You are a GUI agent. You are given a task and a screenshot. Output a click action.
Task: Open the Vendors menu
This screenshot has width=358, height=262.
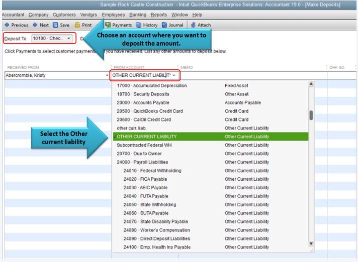tap(88, 15)
